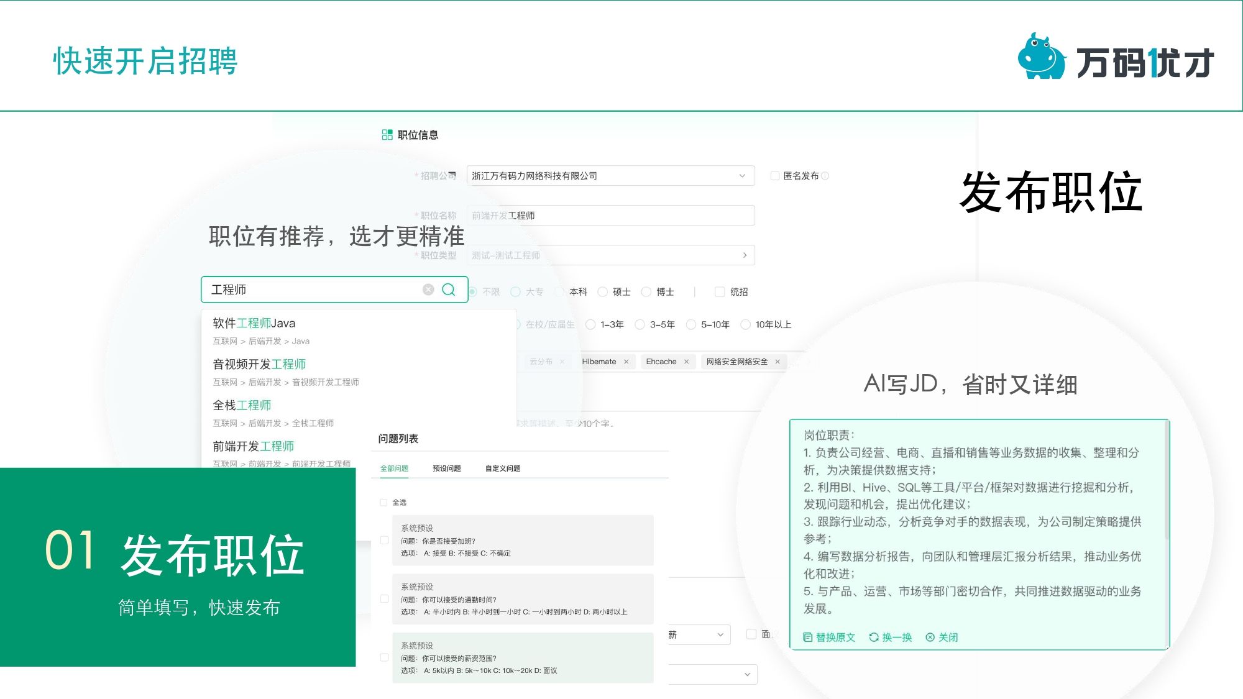Open the 招聘公司 company dropdown
1243x699 pixels.
tap(741, 176)
